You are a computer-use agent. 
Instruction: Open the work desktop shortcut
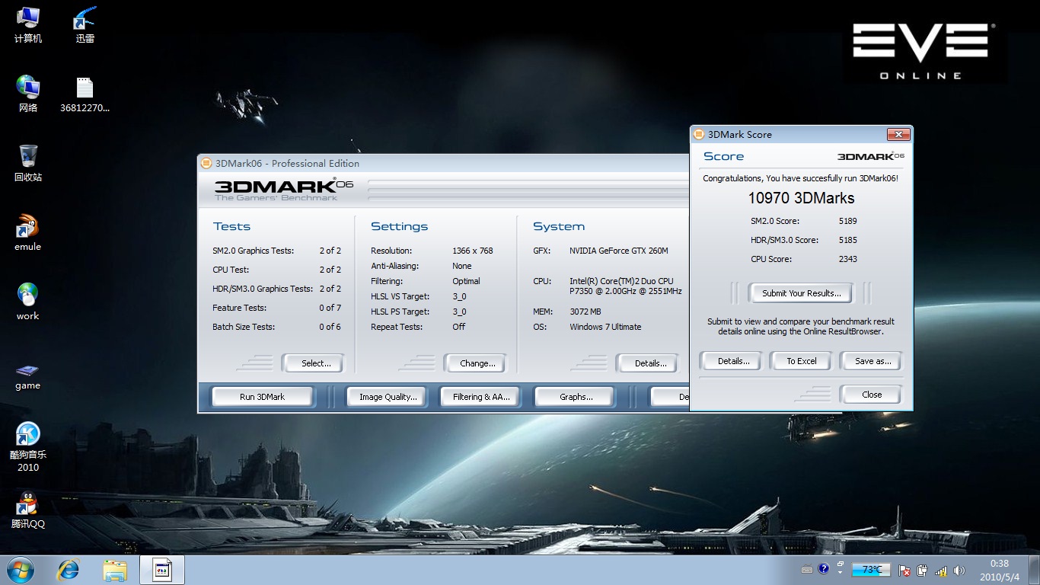28,302
